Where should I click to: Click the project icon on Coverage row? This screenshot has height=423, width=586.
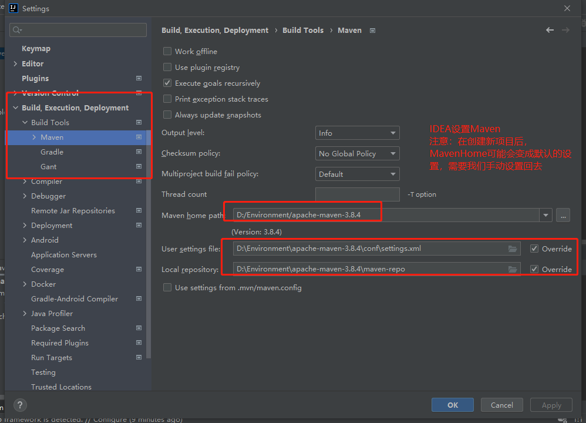tap(139, 269)
